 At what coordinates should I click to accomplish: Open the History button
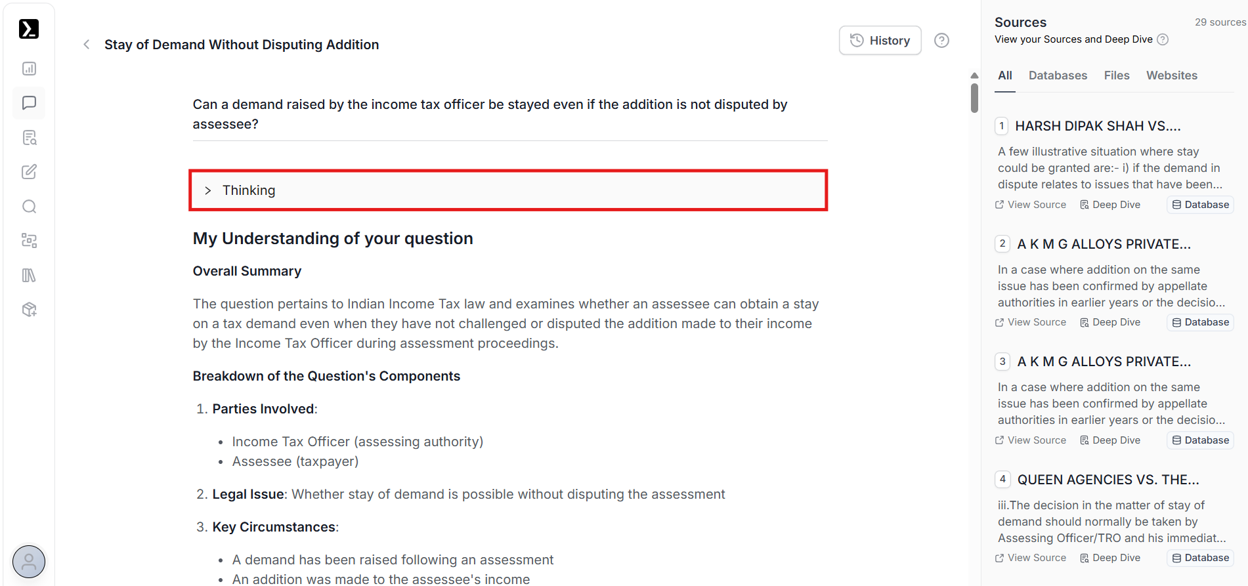tap(880, 41)
